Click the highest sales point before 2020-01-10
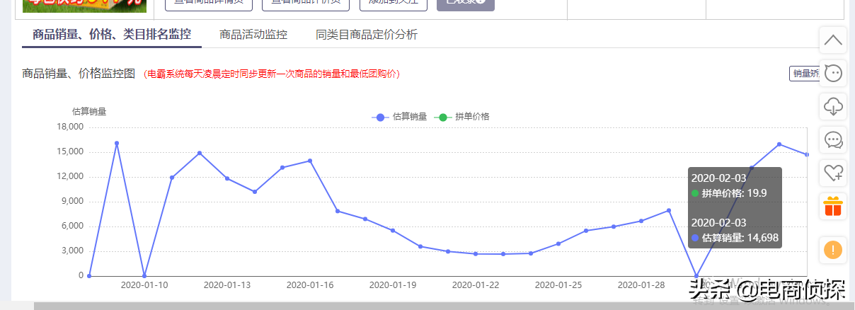 [x=117, y=143]
